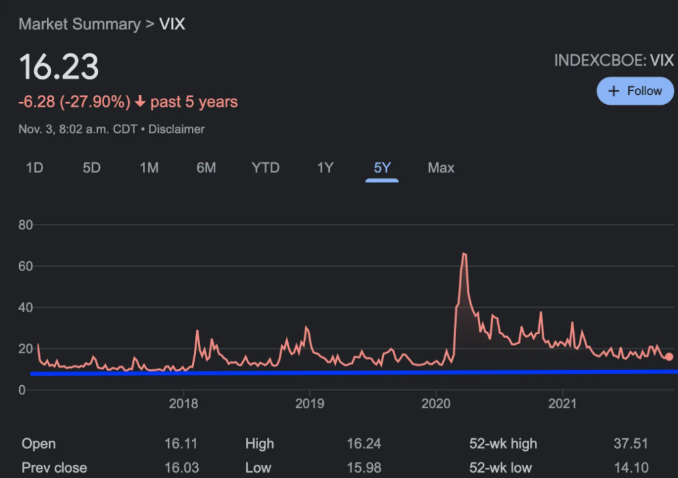Click the -6.28 (-27.90%) change text
Viewport: 678px width, 478px height.
tap(74, 101)
